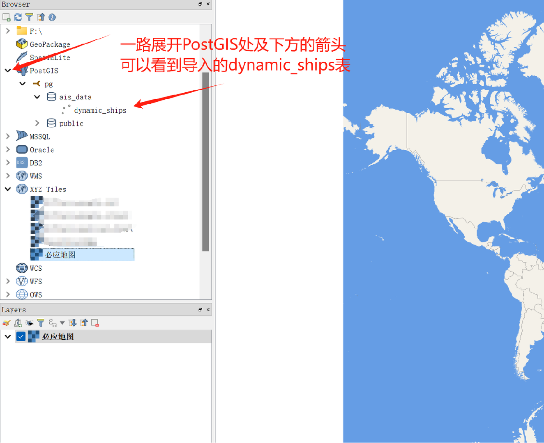Click the ais_data schema icon

coord(51,97)
